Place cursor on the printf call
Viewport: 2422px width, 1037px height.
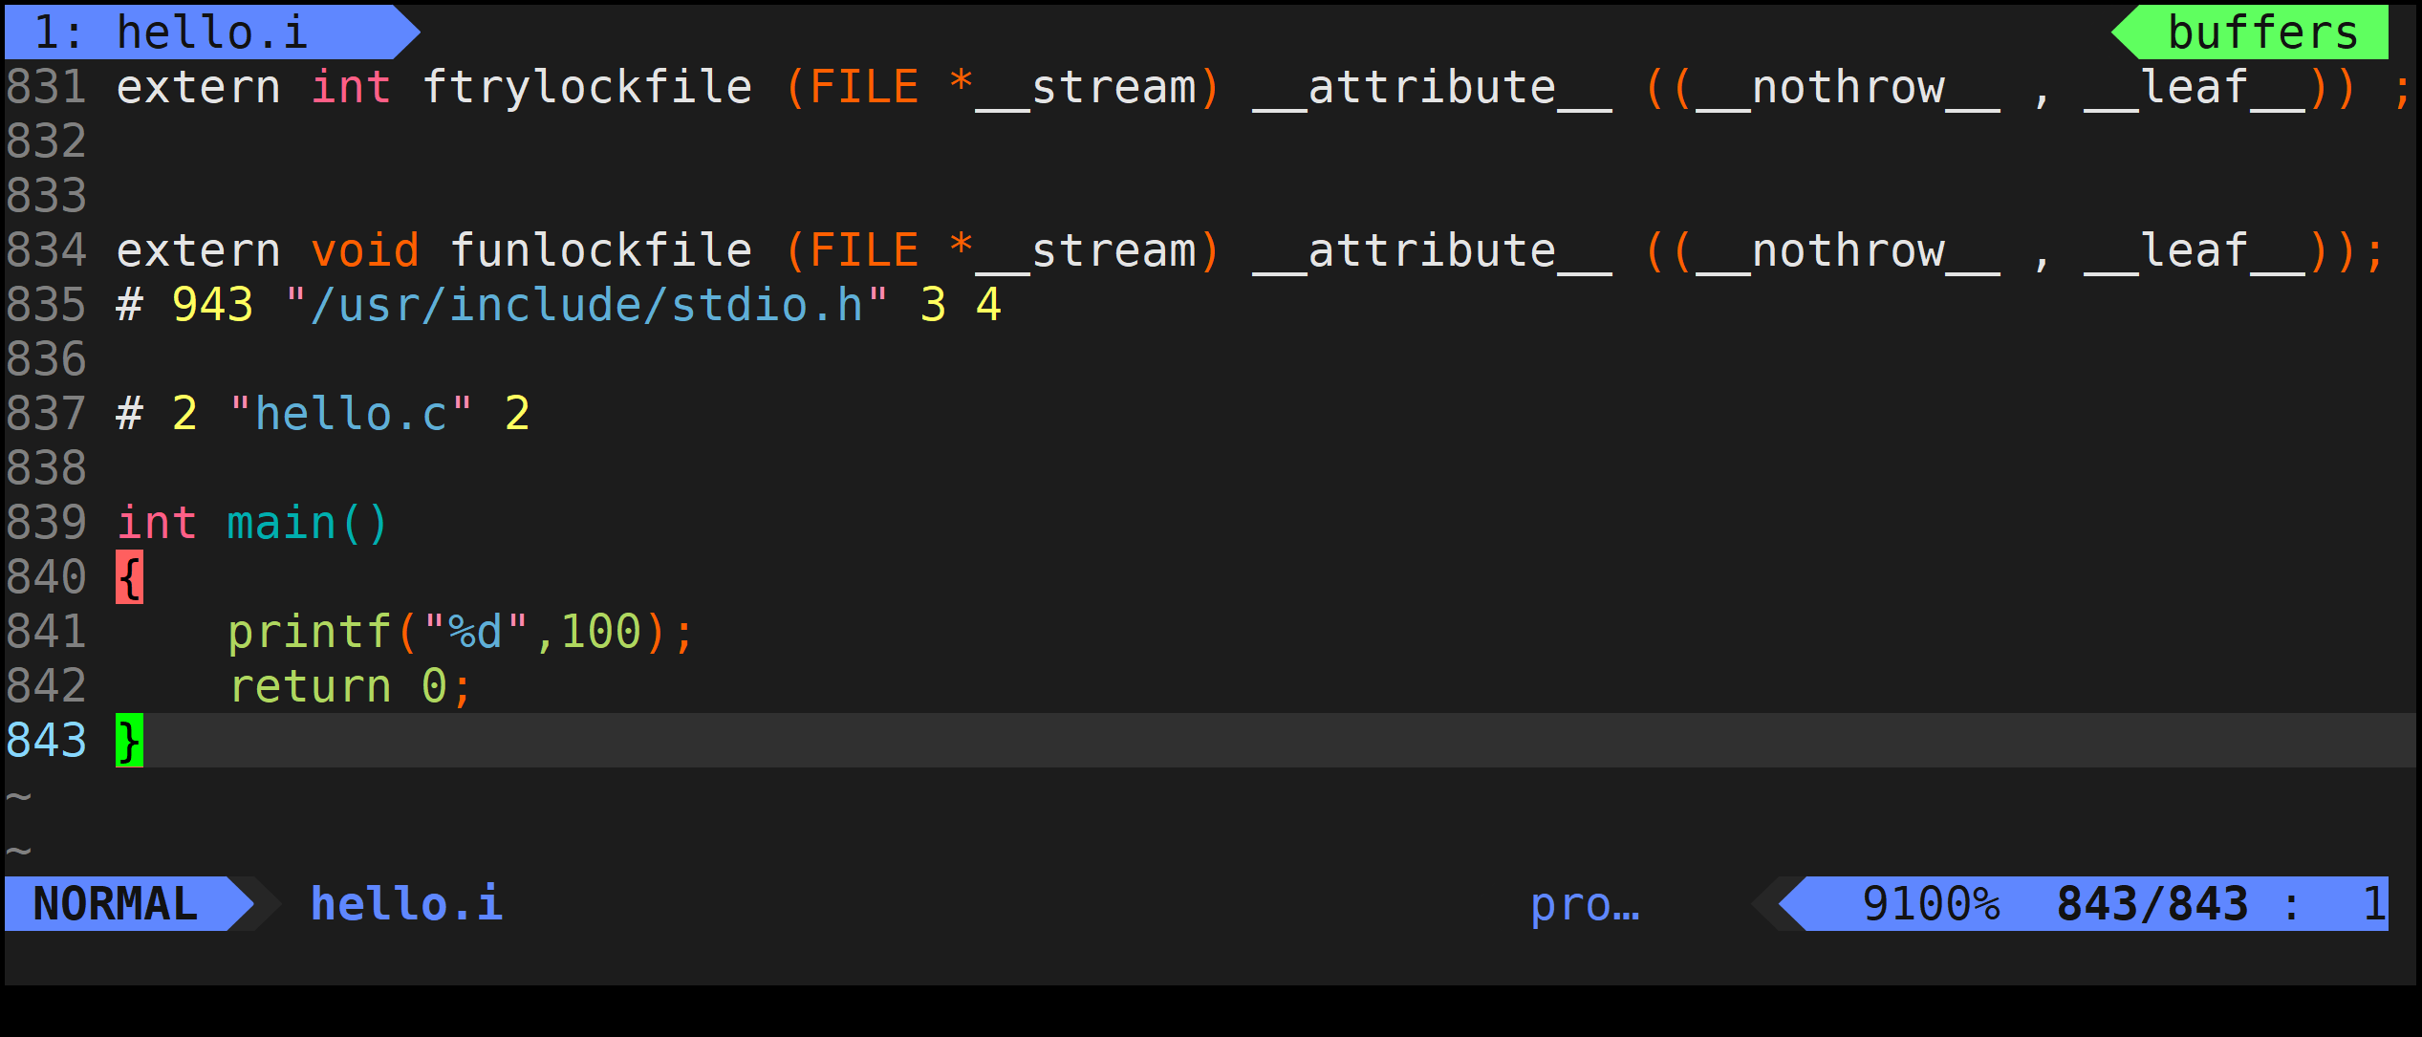[x=310, y=632]
